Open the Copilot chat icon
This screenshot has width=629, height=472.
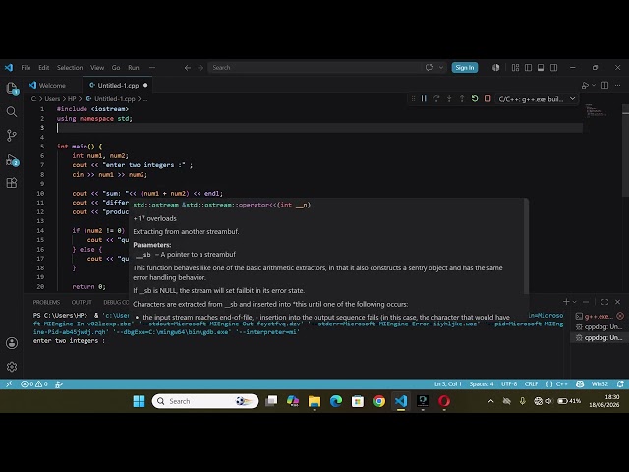pyautogui.click(x=429, y=68)
